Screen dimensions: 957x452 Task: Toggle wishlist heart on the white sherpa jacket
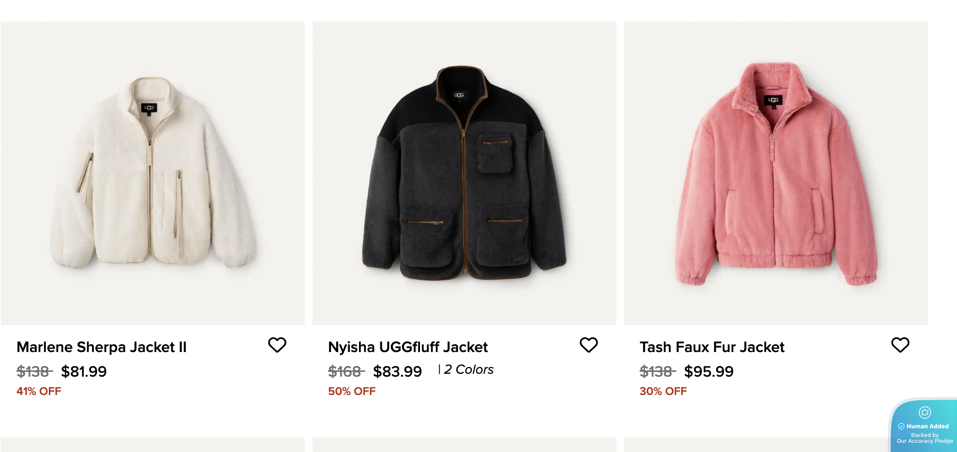coord(277,345)
